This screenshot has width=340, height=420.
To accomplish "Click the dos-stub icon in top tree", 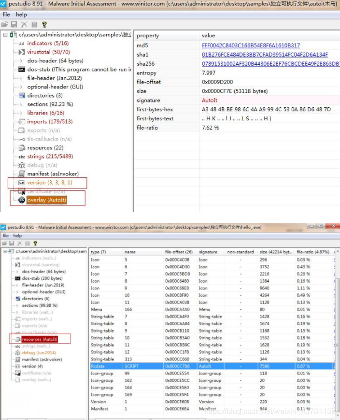I will pos(21,70).
